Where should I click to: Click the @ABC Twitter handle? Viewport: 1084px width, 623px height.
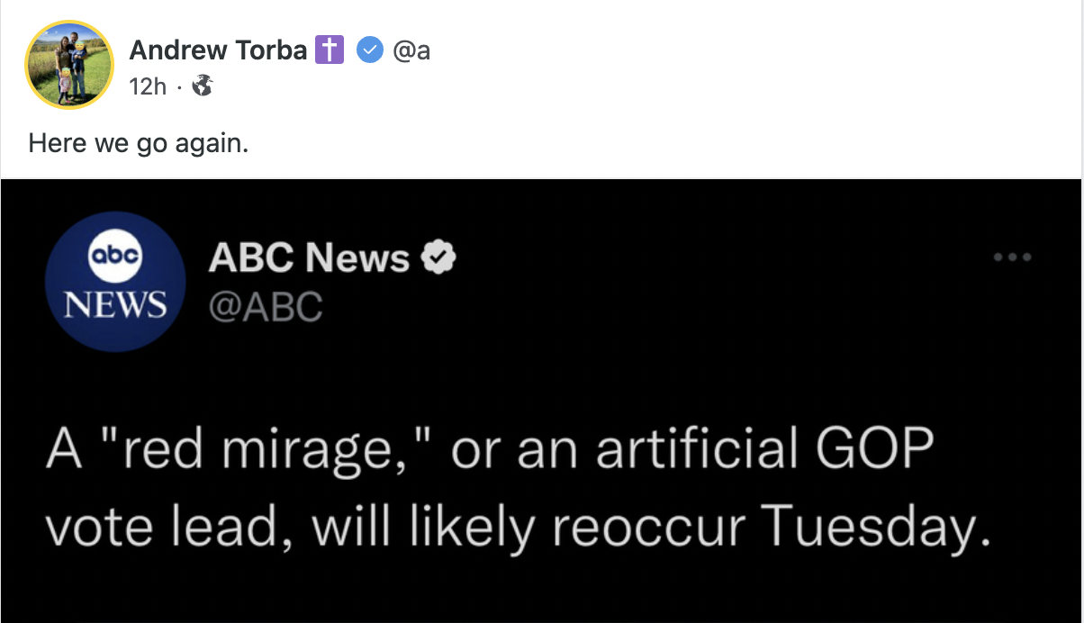(265, 307)
